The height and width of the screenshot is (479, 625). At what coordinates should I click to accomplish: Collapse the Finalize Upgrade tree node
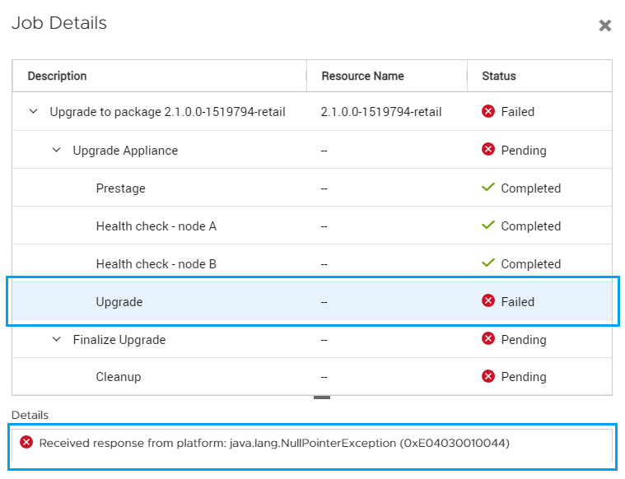pyautogui.click(x=57, y=339)
